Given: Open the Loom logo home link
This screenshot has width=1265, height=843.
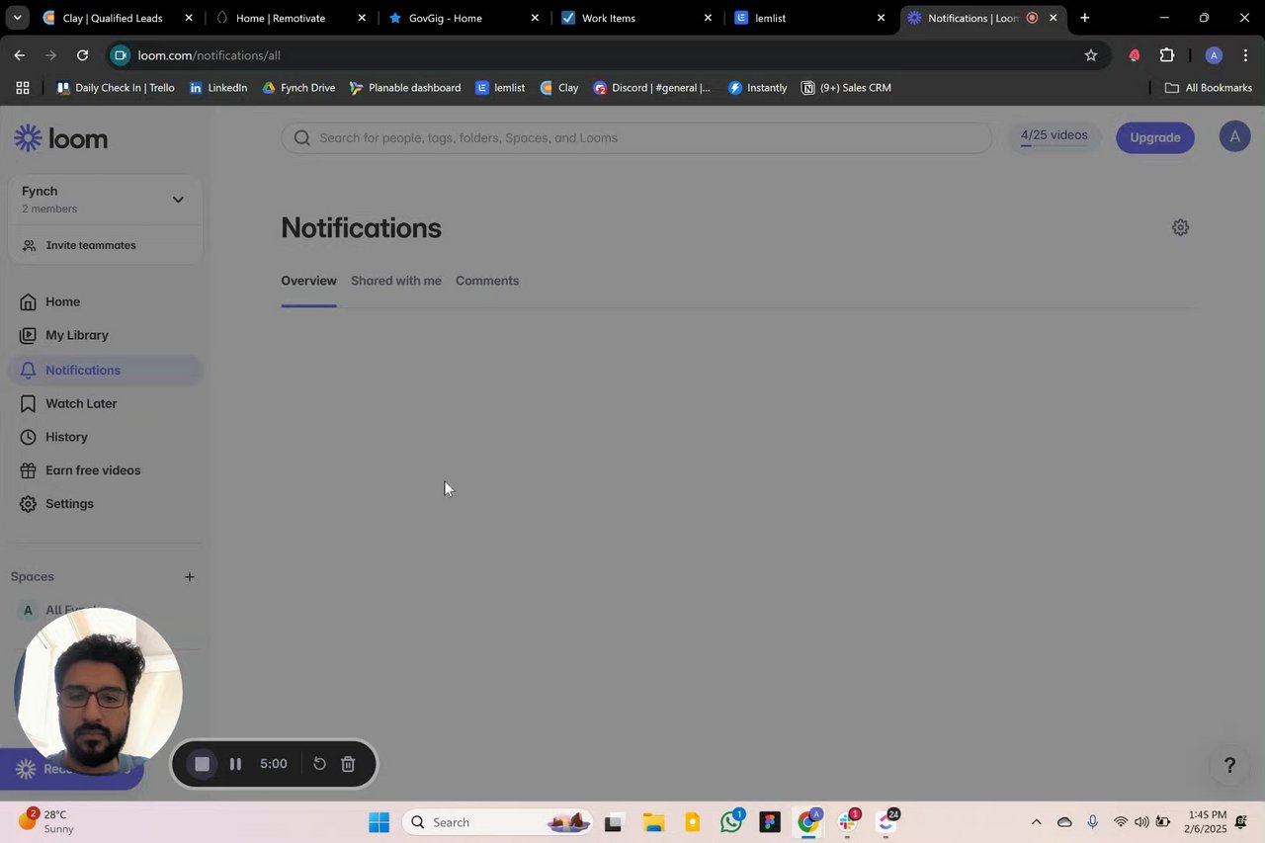Looking at the screenshot, I should (61, 138).
